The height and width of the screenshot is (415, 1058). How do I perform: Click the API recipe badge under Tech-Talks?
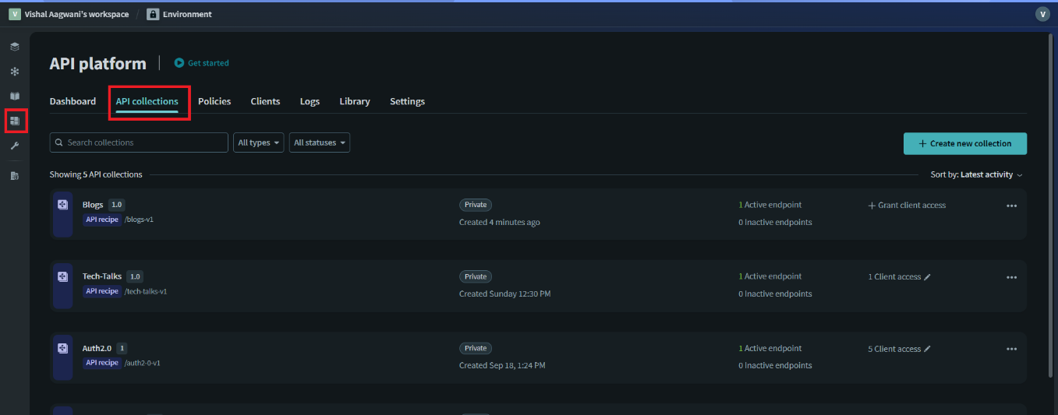(102, 291)
